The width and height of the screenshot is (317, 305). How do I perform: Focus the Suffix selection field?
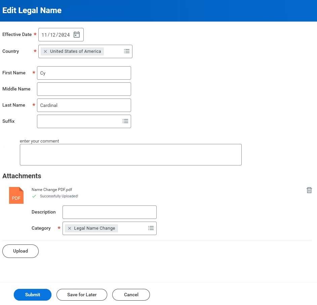pyautogui.click(x=84, y=121)
